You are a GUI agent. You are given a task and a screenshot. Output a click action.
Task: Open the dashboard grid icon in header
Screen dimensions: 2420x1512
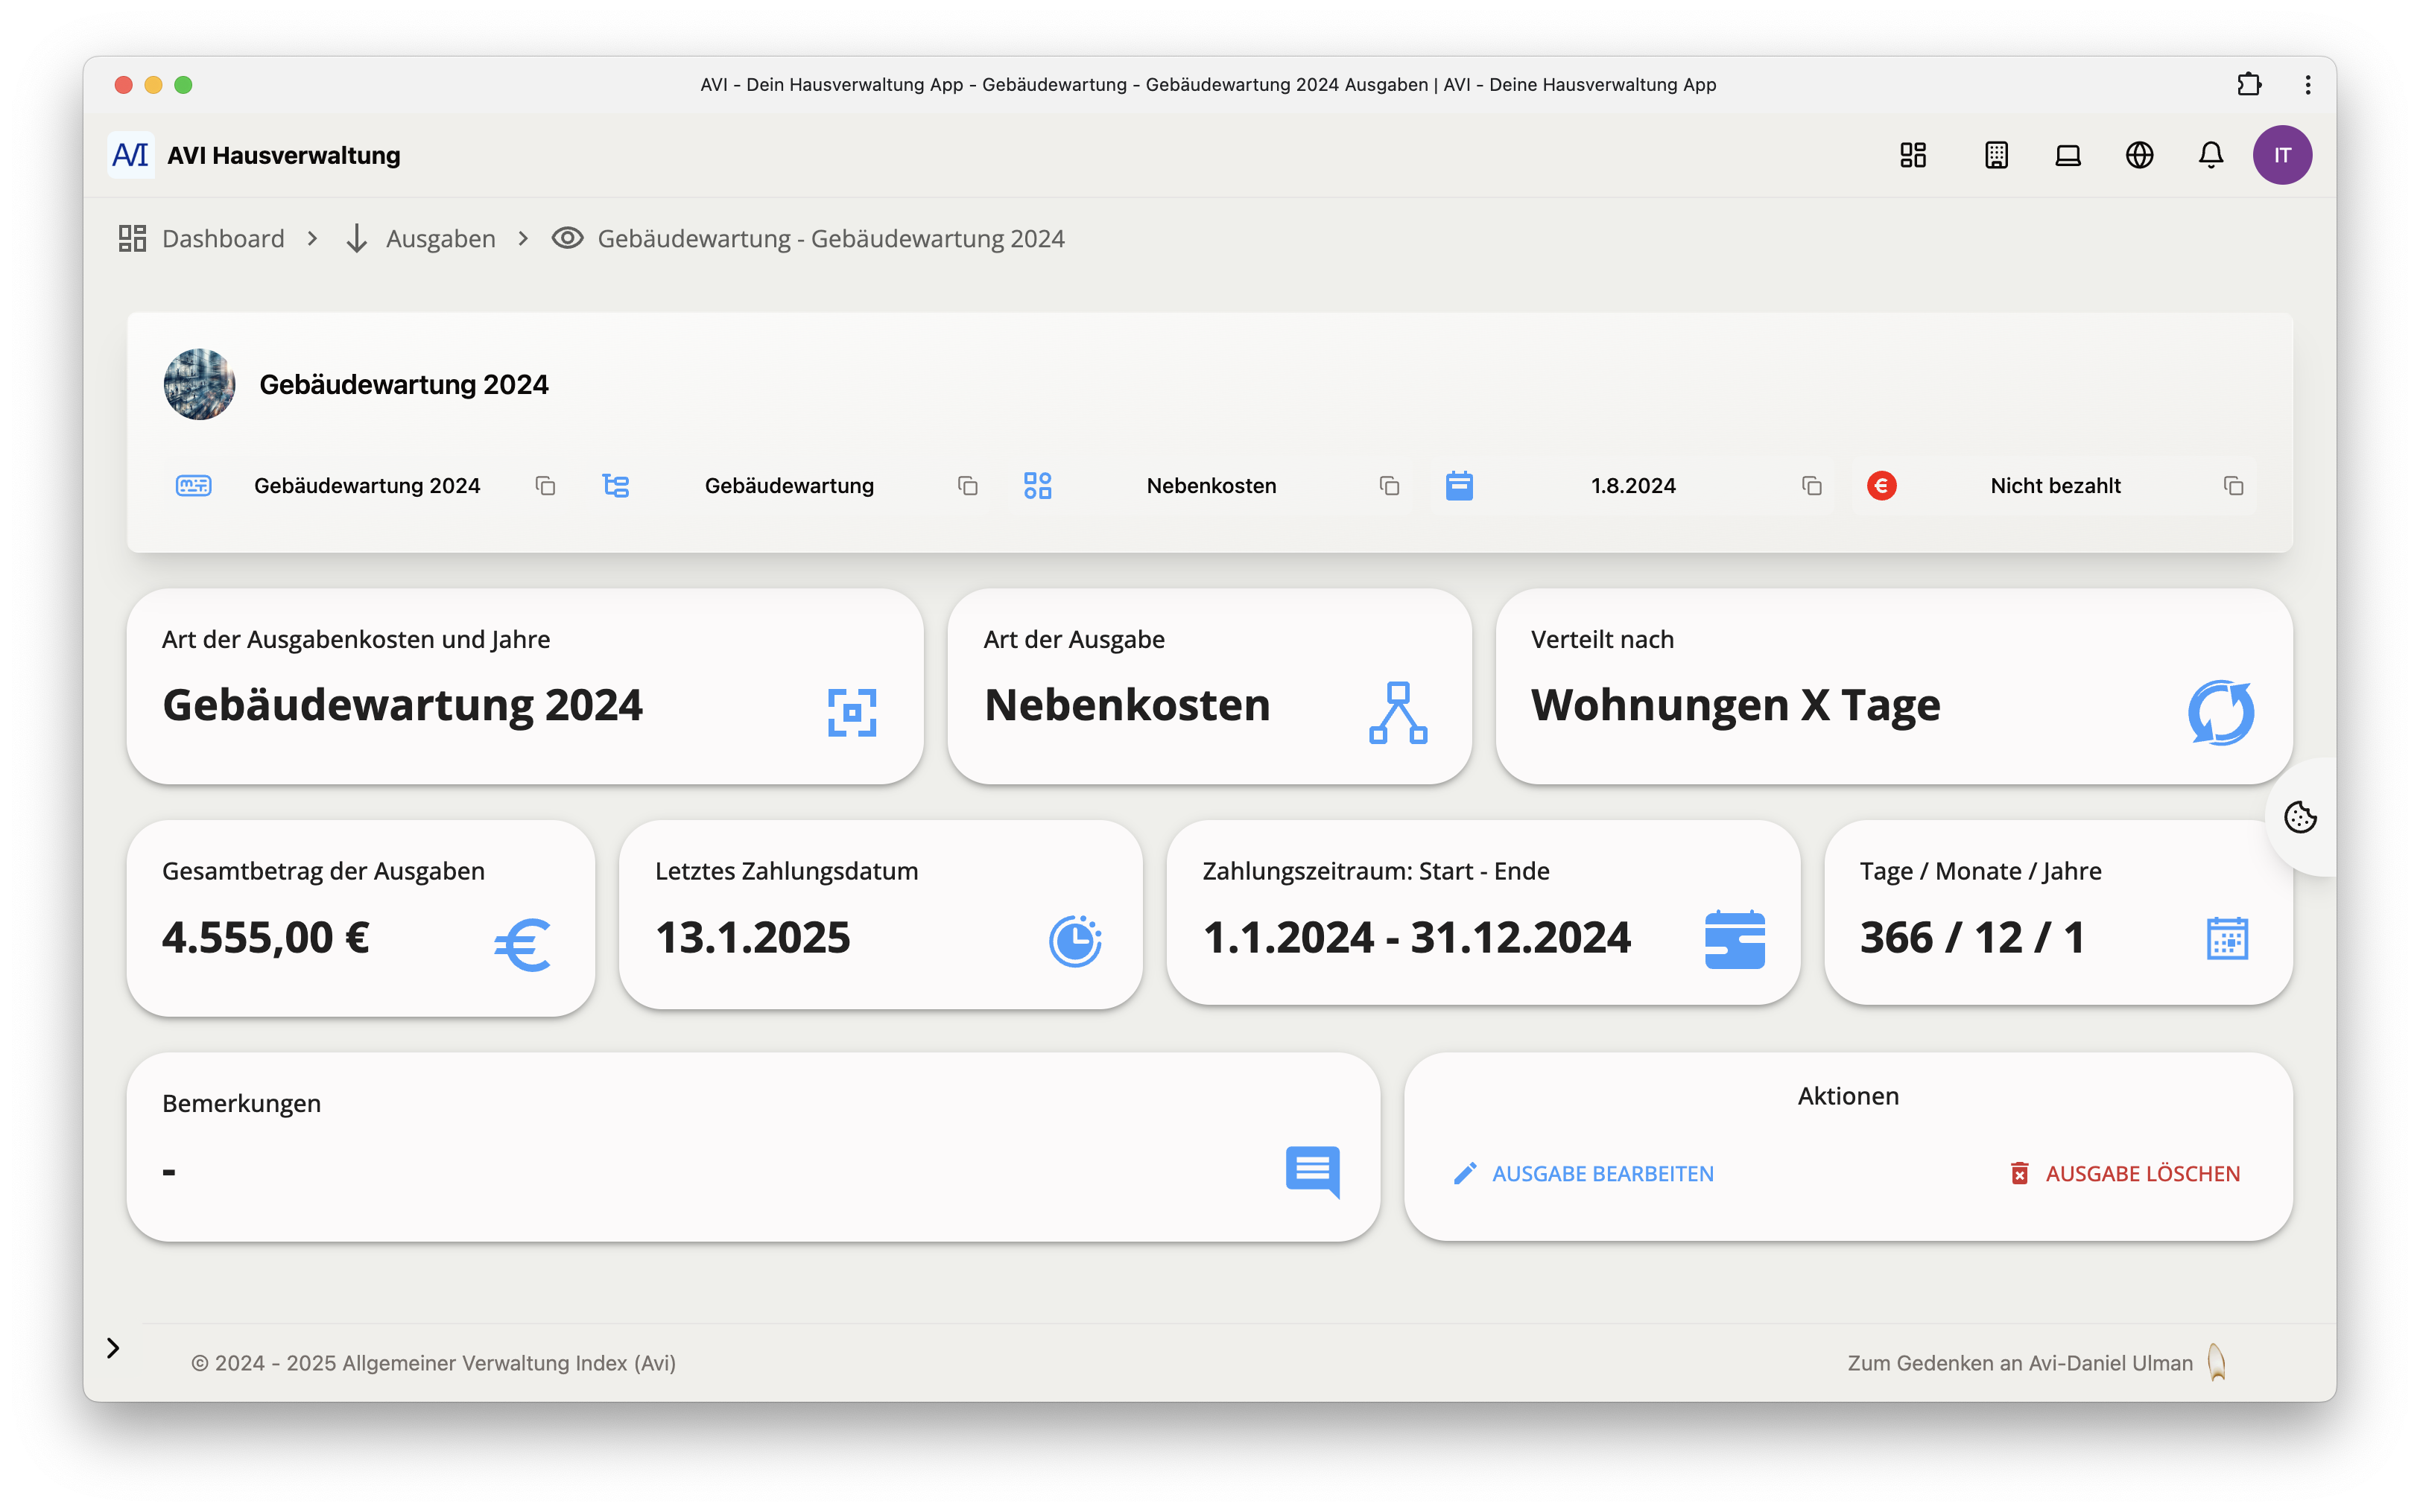click(x=1912, y=155)
